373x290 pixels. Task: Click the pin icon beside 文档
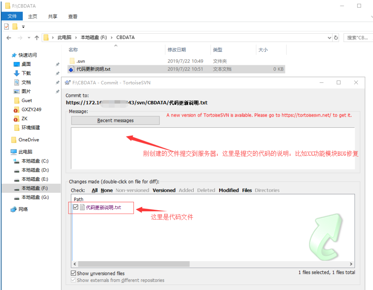(57, 82)
